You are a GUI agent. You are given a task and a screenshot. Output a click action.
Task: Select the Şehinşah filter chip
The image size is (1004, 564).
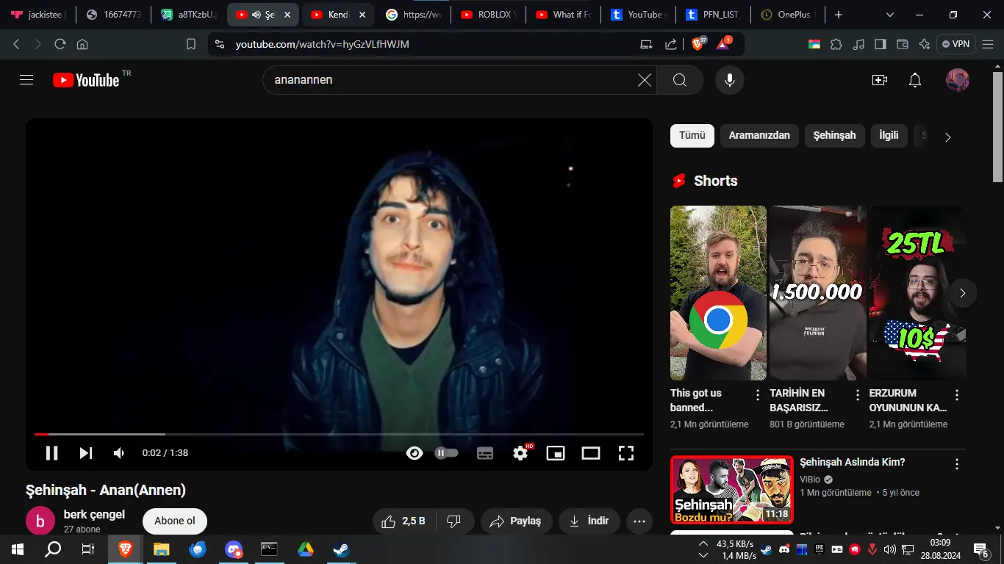pyautogui.click(x=834, y=136)
